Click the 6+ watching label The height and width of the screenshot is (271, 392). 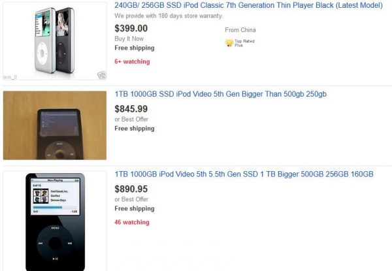(x=132, y=61)
